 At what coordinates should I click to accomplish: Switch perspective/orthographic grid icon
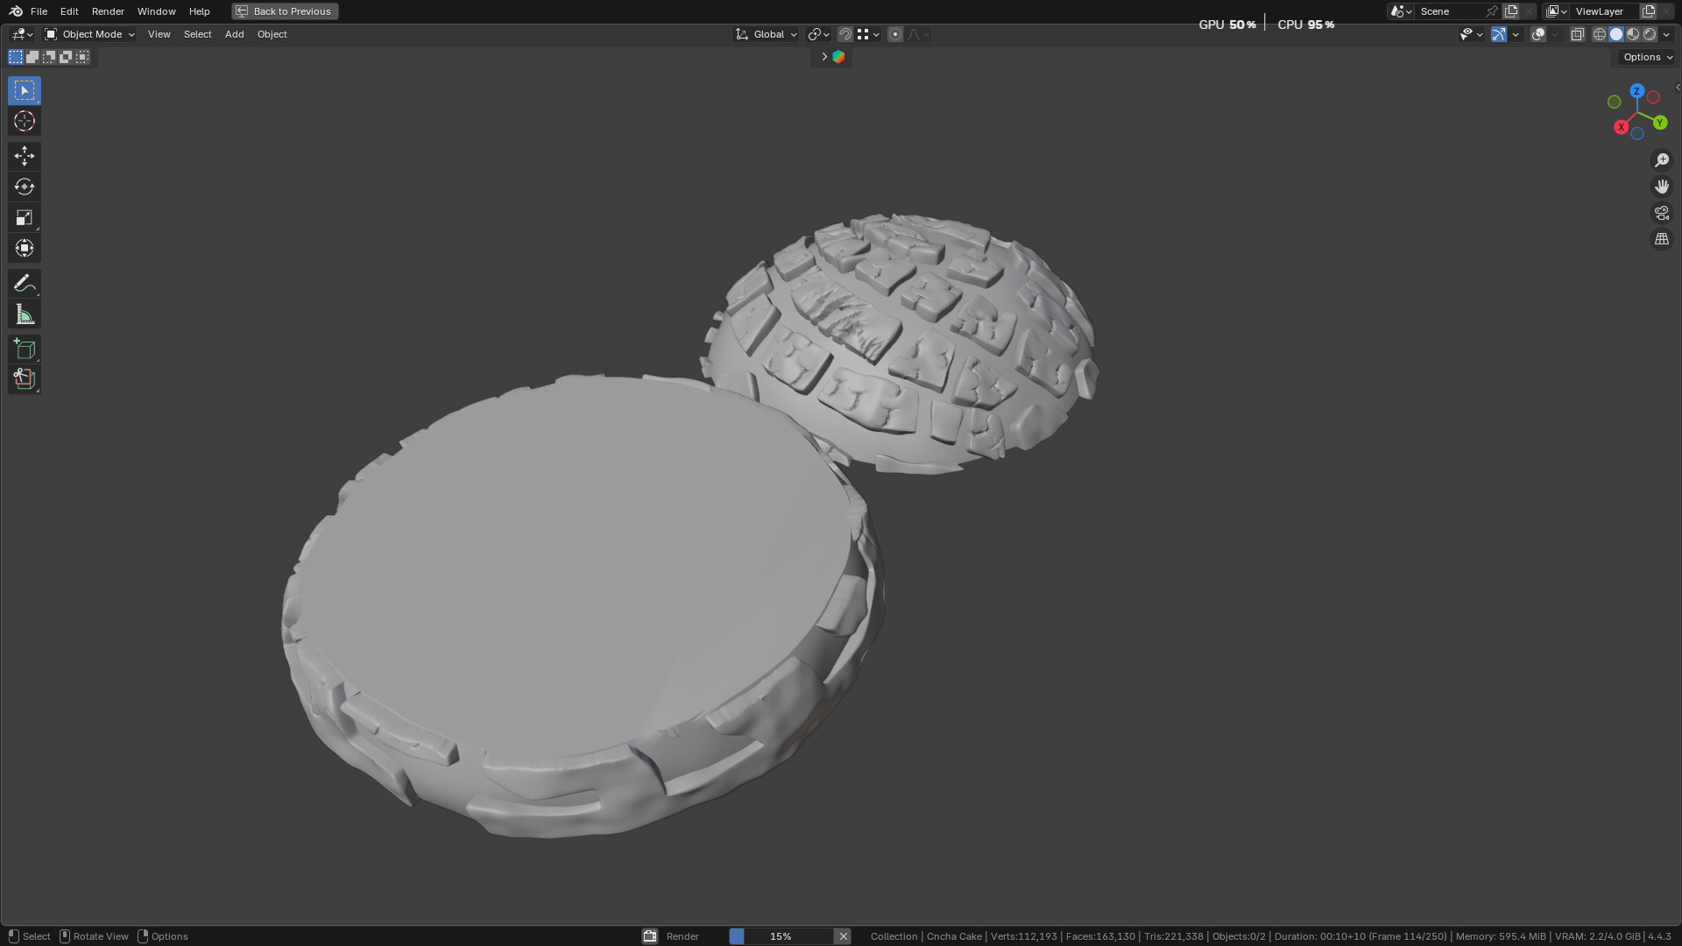click(x=1662, y=239)
